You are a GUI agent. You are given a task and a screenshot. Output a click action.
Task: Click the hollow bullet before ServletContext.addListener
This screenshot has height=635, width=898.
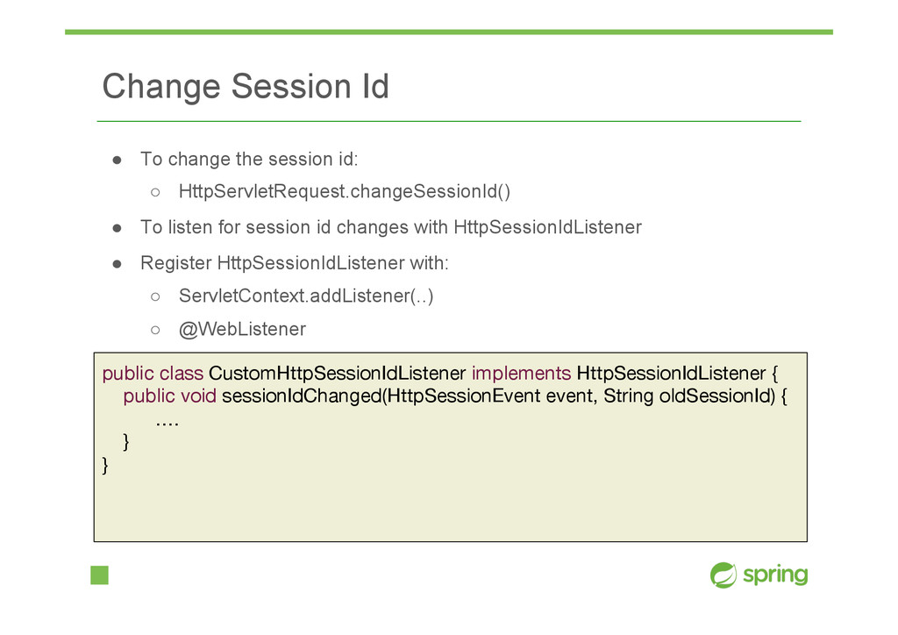click(x=155, y=296)
